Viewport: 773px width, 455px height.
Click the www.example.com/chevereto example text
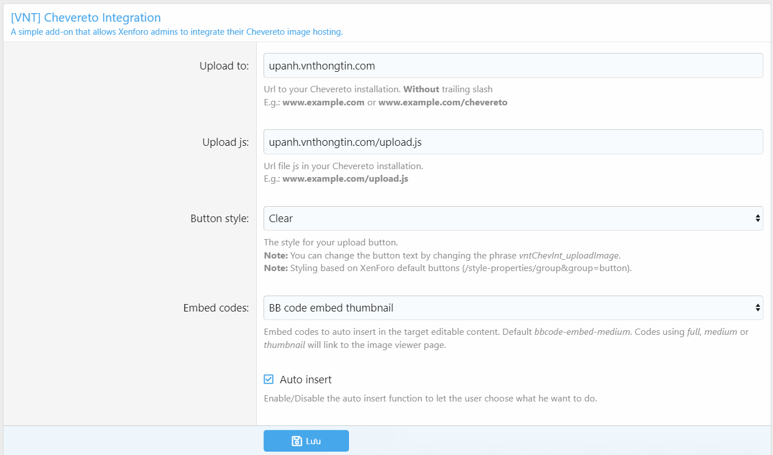click(443, 103)
